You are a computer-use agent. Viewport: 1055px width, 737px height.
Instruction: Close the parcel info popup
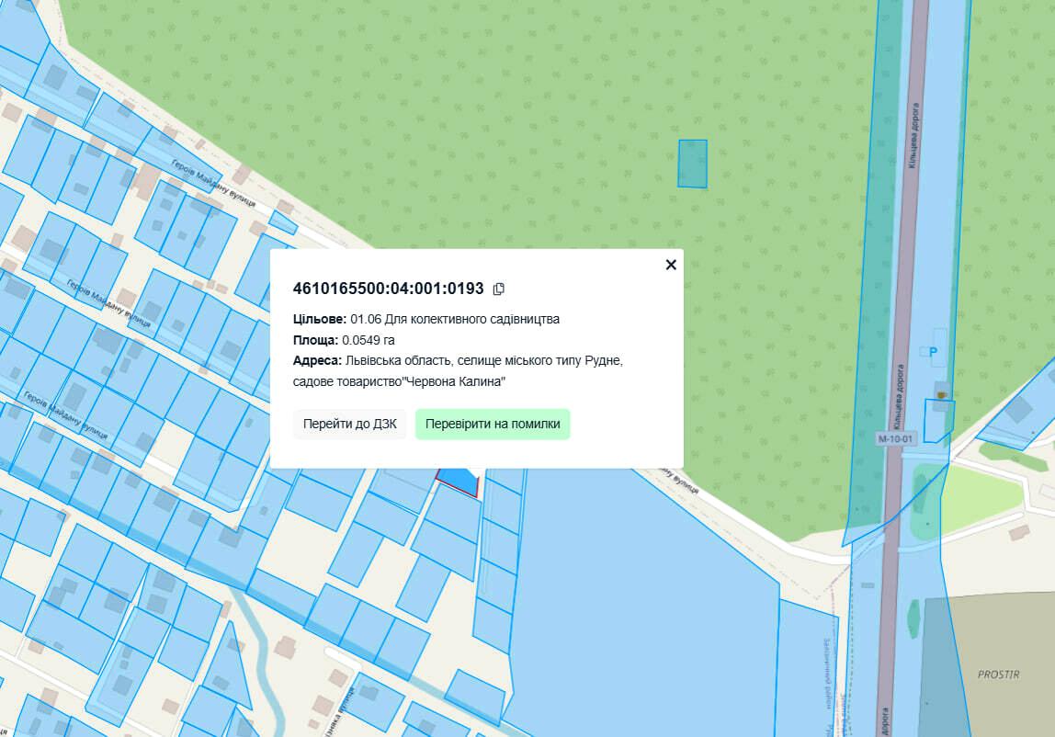[x=671, y=265]
